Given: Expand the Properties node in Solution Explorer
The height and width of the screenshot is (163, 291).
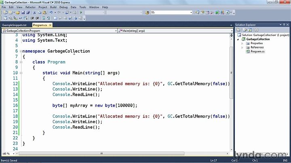Looking at the screenshot, I should point(242,43).
